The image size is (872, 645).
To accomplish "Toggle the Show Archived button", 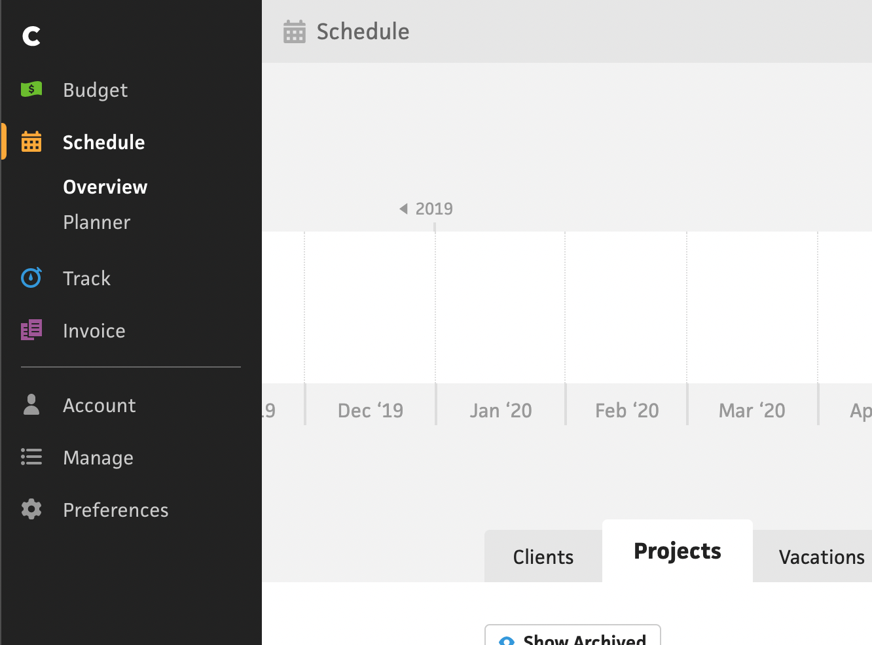I will pyautogui.click(x=573, y=637).
